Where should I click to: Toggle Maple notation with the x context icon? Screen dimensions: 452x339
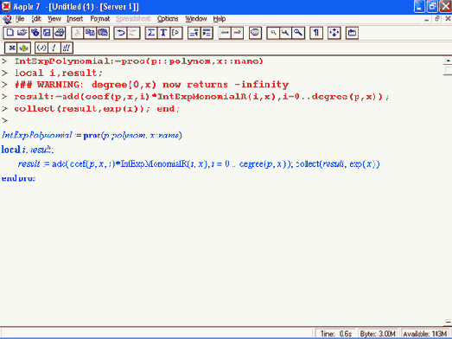pos(11,48)
